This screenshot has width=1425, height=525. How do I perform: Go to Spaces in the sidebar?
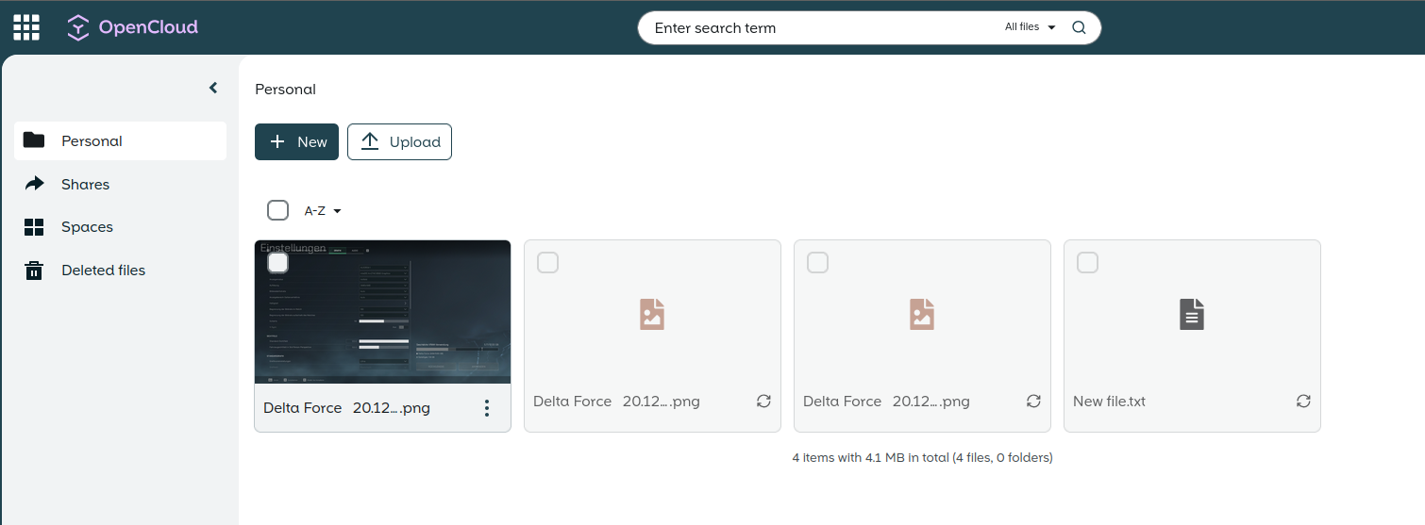tap(121, 226)
